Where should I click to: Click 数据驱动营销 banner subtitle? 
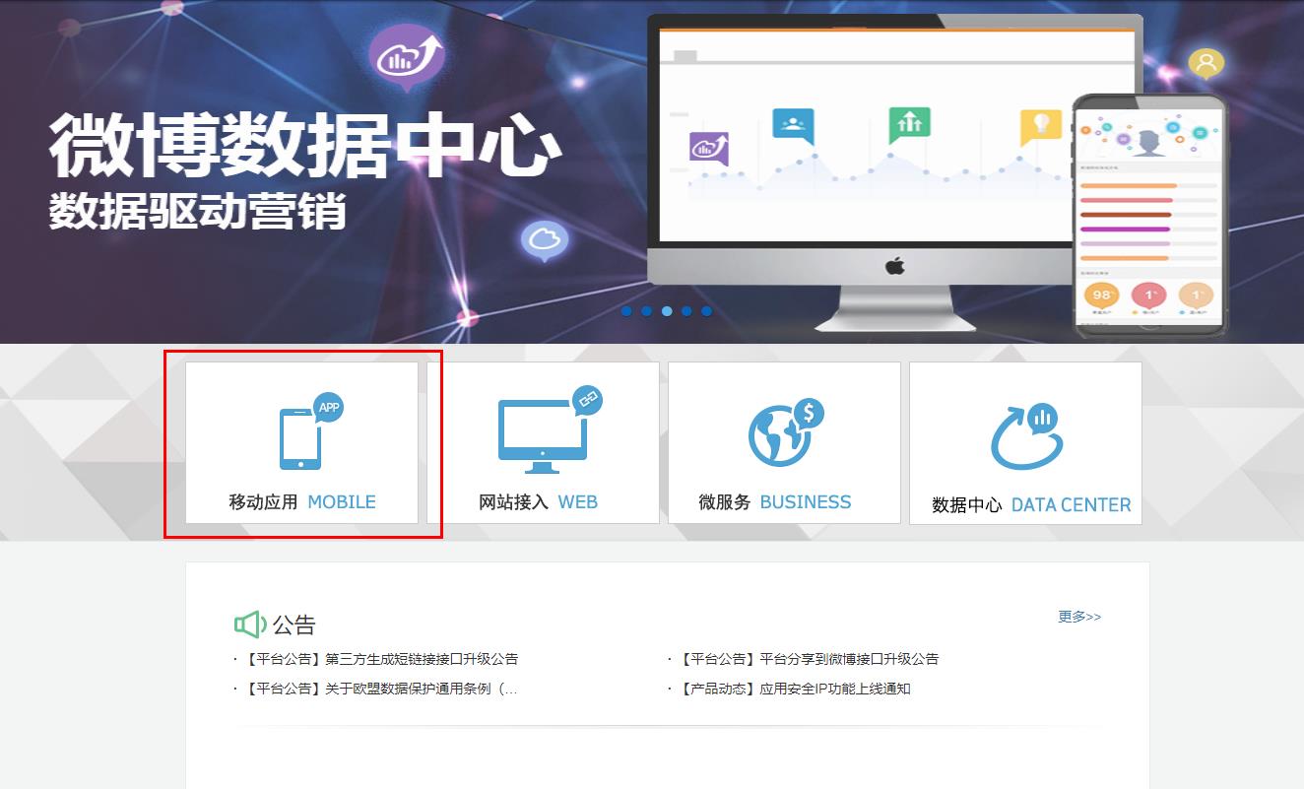(x=198, y=211)
